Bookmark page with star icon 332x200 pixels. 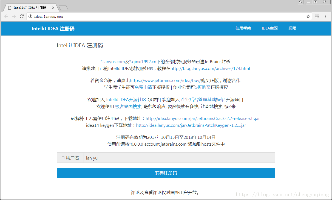(308, 17)
